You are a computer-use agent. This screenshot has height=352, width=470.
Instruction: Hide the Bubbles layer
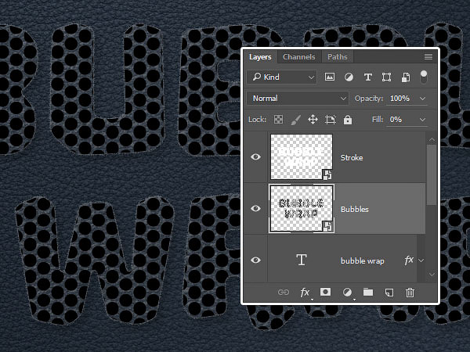click(x=255, y=208)
